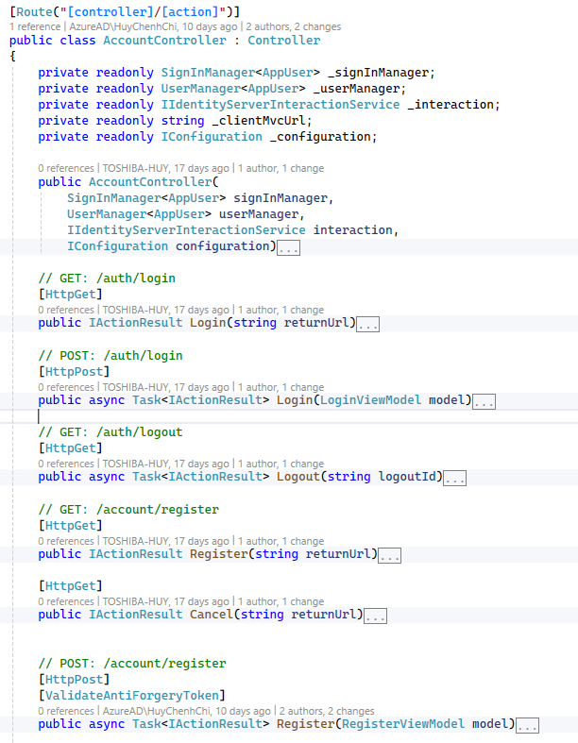This screenshot has width=578, height=743.
Task: Click the LoginViewModel parameter type
Action: [370, 400]
